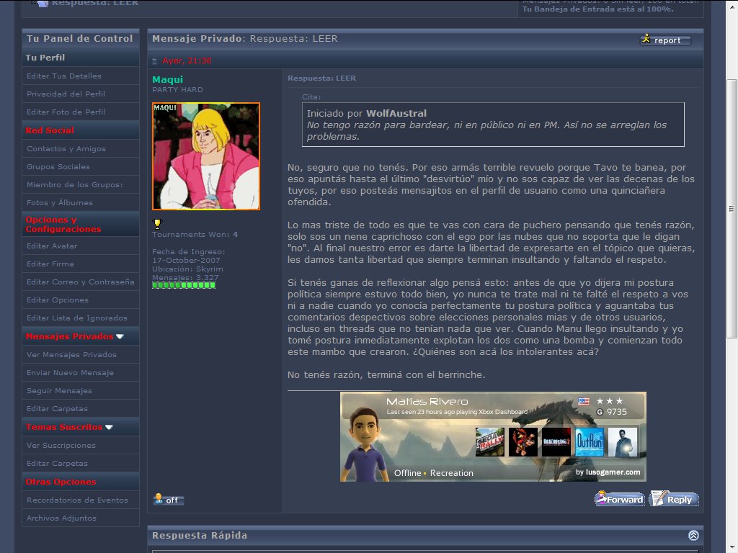Click the scrollbar down arrow
This screenshot has height=553, width=738.
pyautogui.click(x=732, y=548)
